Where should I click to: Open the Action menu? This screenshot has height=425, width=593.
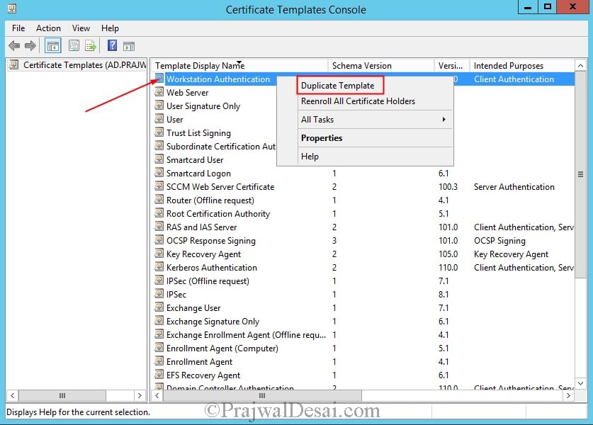click(48, 28)
